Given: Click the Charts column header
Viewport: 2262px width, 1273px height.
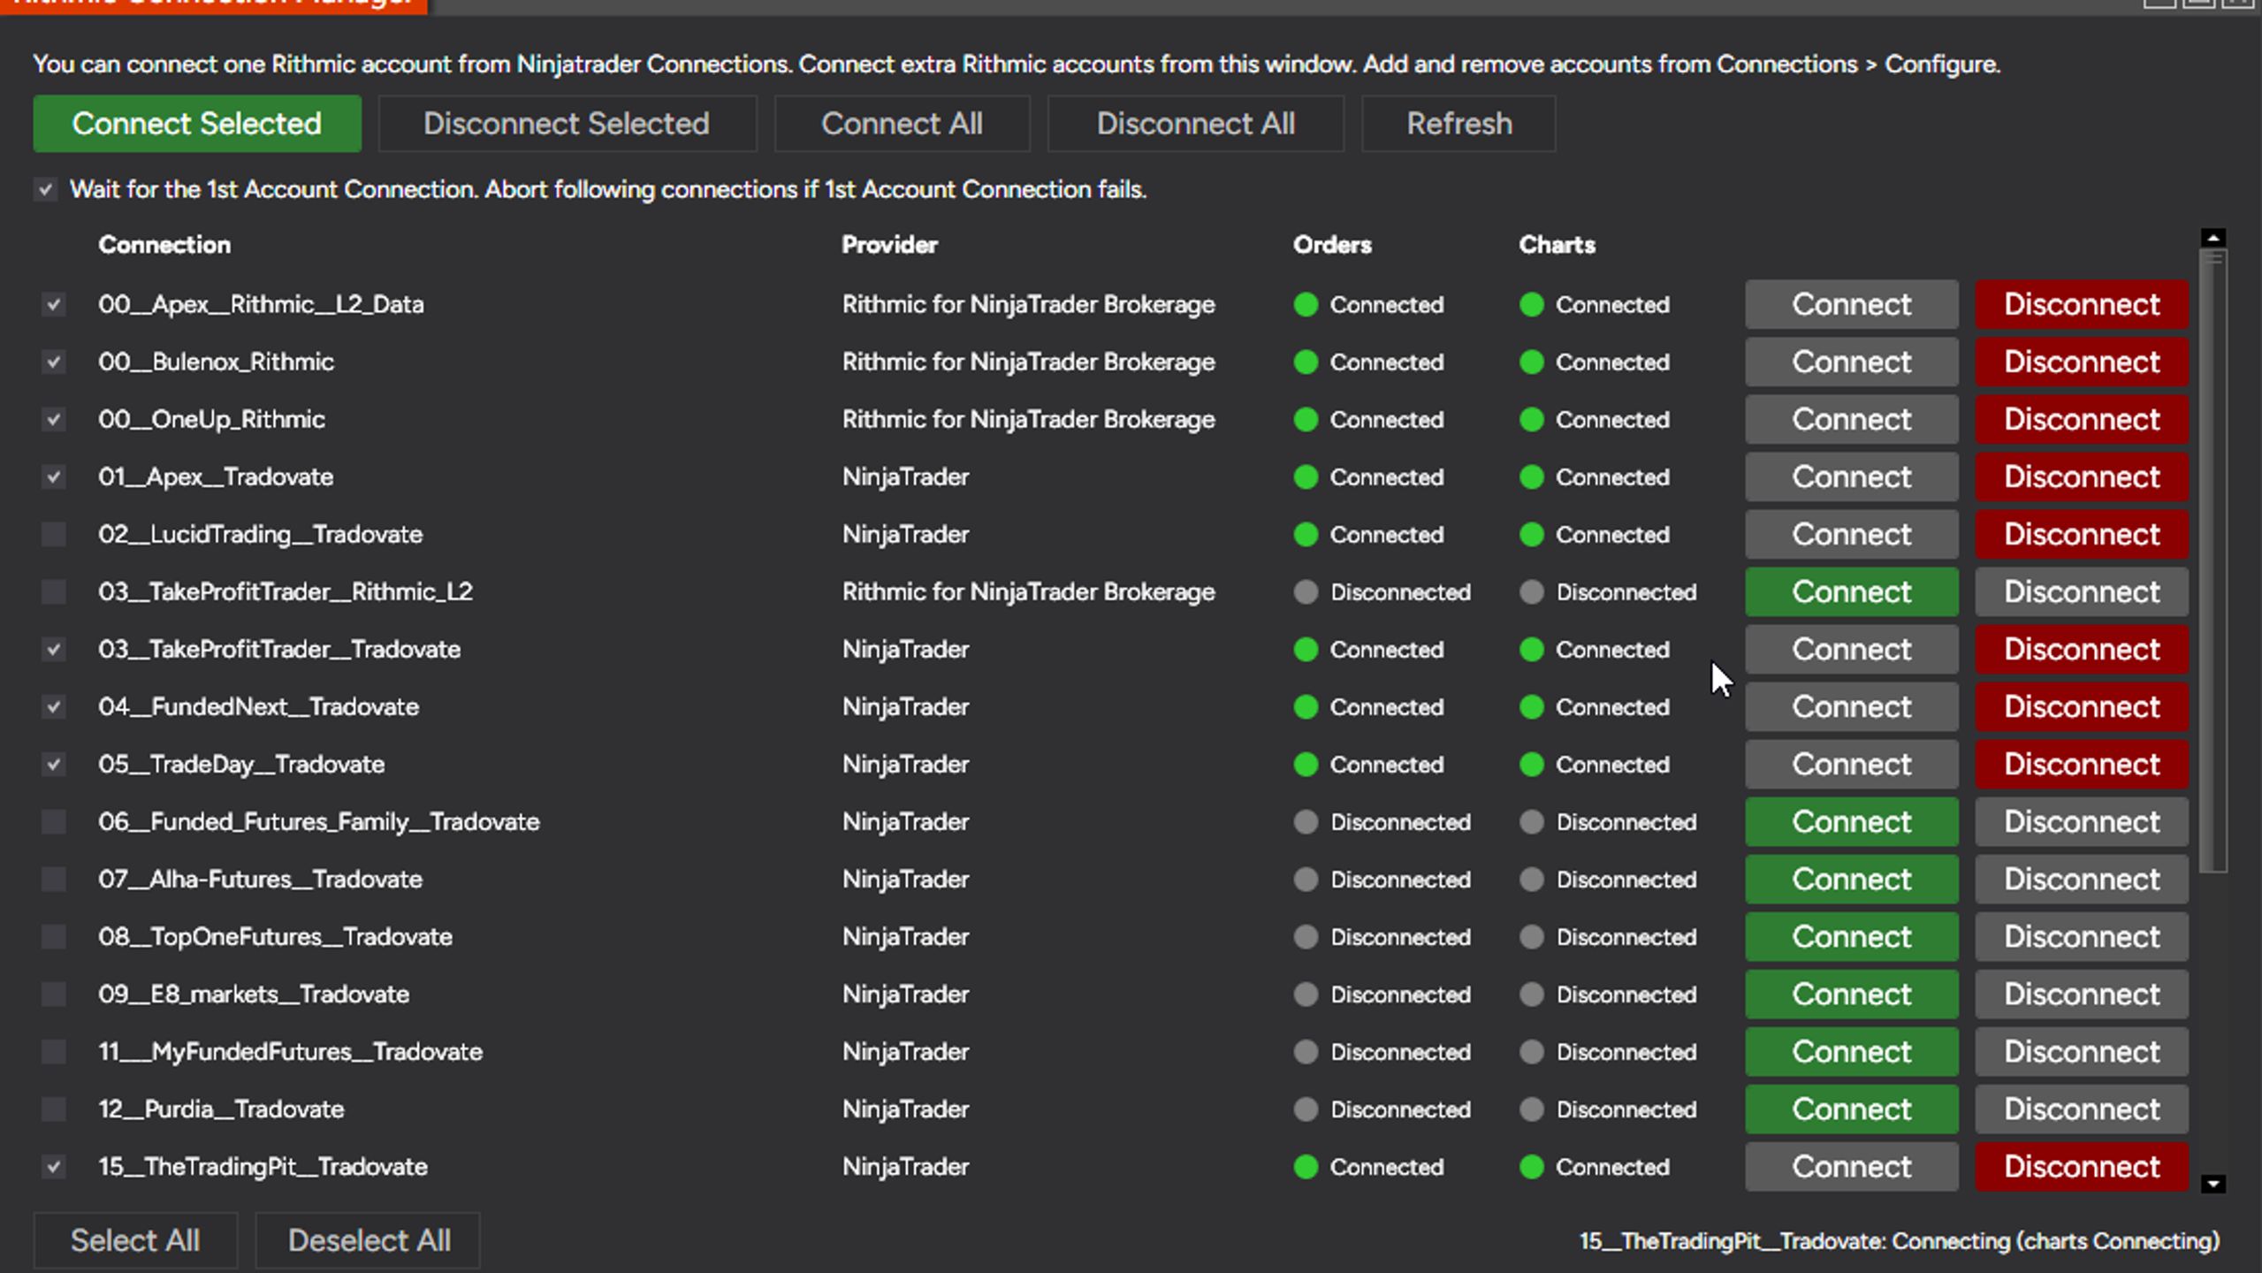Looking at the screenshot, I should tap(1557, 245).
